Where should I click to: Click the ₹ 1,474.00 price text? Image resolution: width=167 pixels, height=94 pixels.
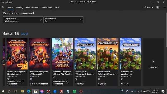(x=125, y=84)
